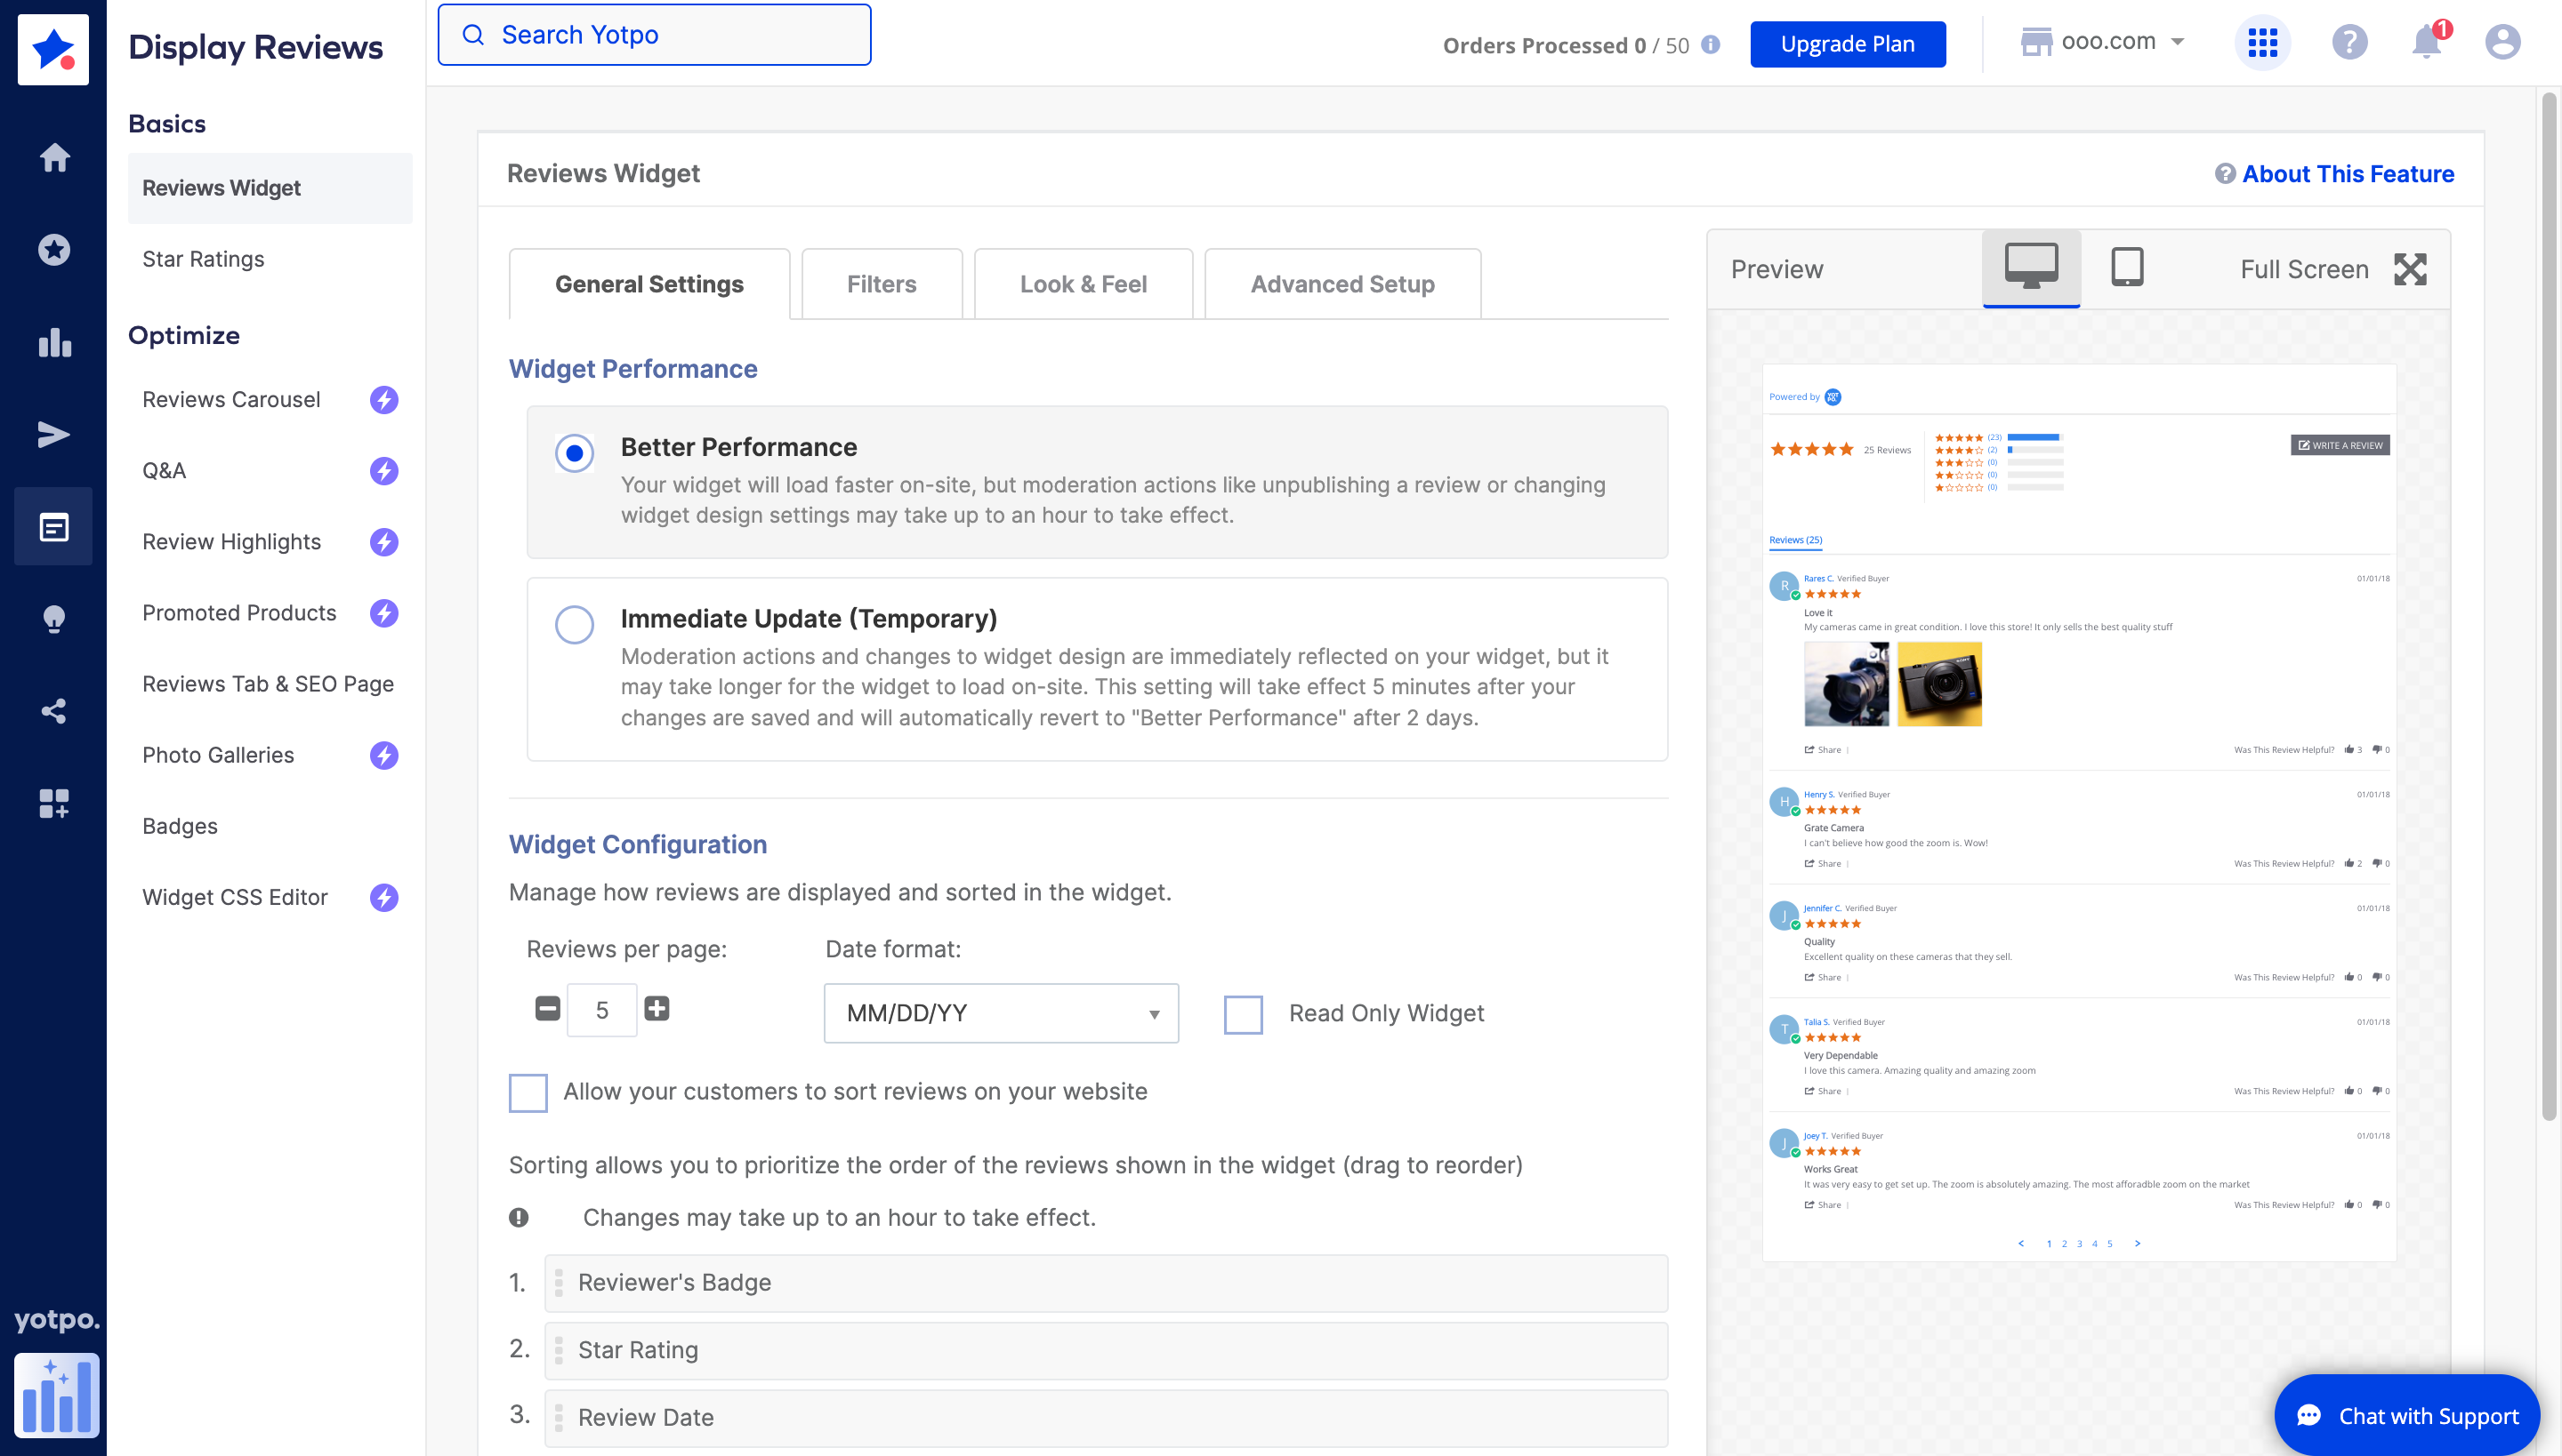Click the Reviews Carousel lightning badge
The height and width of the screenshot is (1456, 2562).
coord(384,400)
